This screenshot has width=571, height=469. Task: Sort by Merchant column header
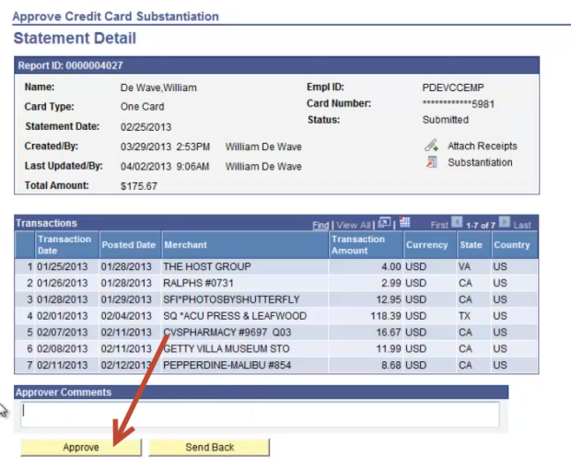click(x=185, y=245)
